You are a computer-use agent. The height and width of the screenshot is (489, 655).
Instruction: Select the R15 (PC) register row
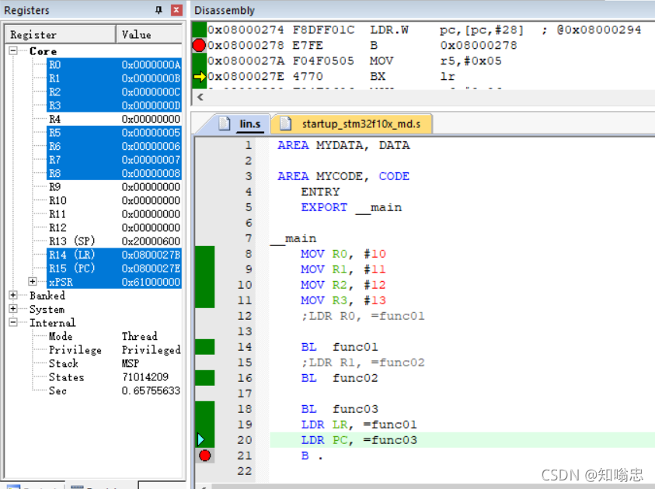(x=114, y=269)
